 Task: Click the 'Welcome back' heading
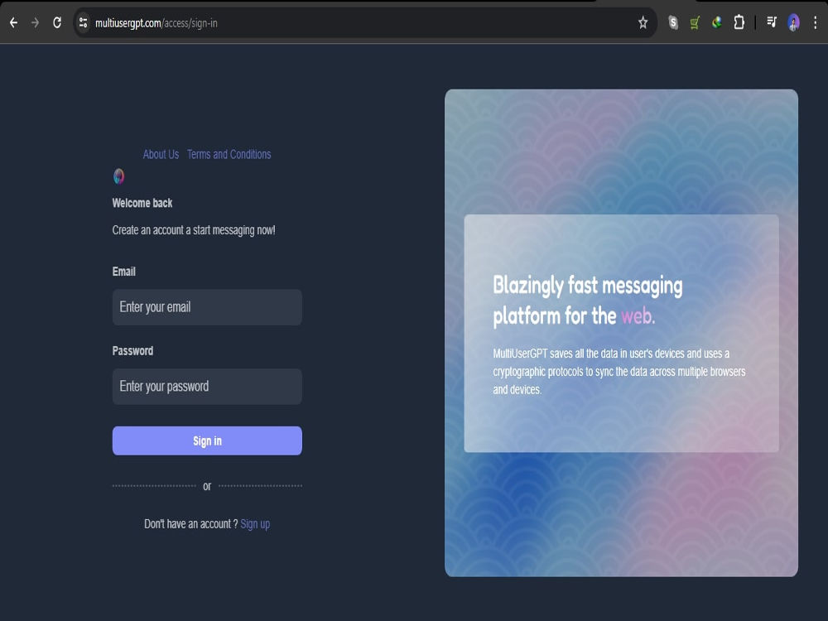coord(142,204)
